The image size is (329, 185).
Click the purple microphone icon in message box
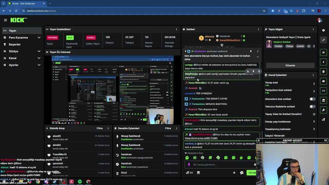(189, 165)
